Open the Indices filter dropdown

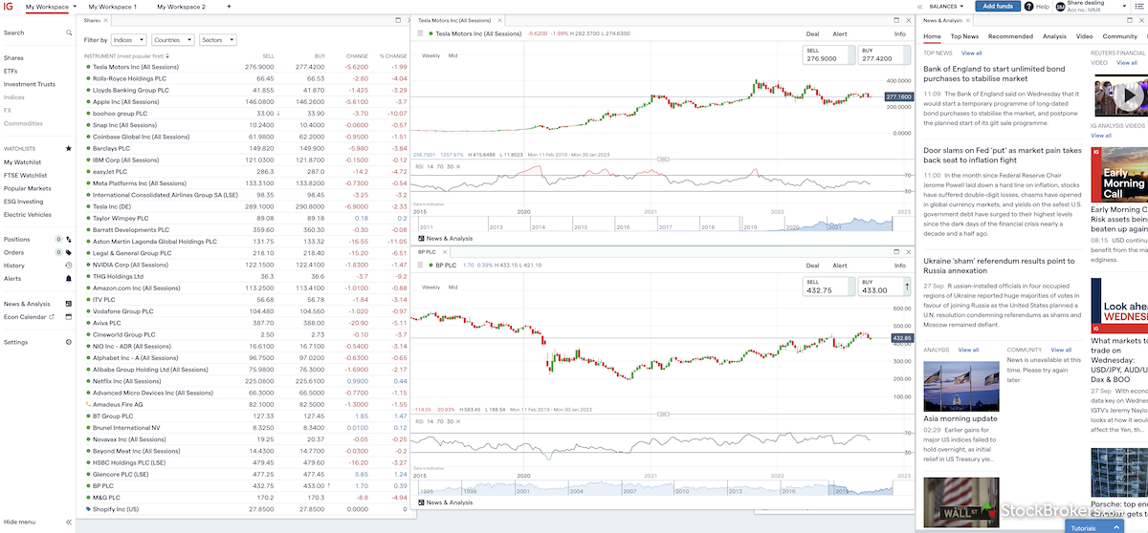click(128, 40)
